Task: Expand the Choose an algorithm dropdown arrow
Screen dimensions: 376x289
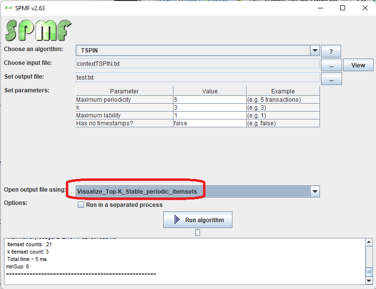Action: pos(315,51)
